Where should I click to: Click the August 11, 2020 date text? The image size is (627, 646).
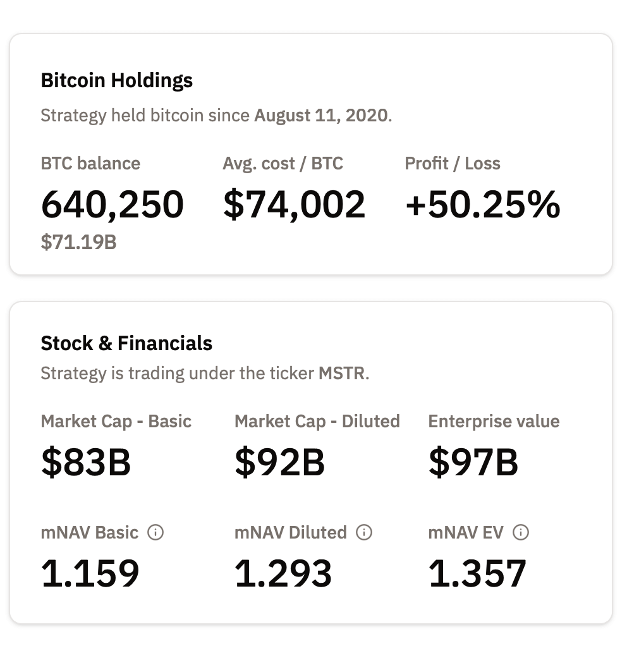pos(320,116)
